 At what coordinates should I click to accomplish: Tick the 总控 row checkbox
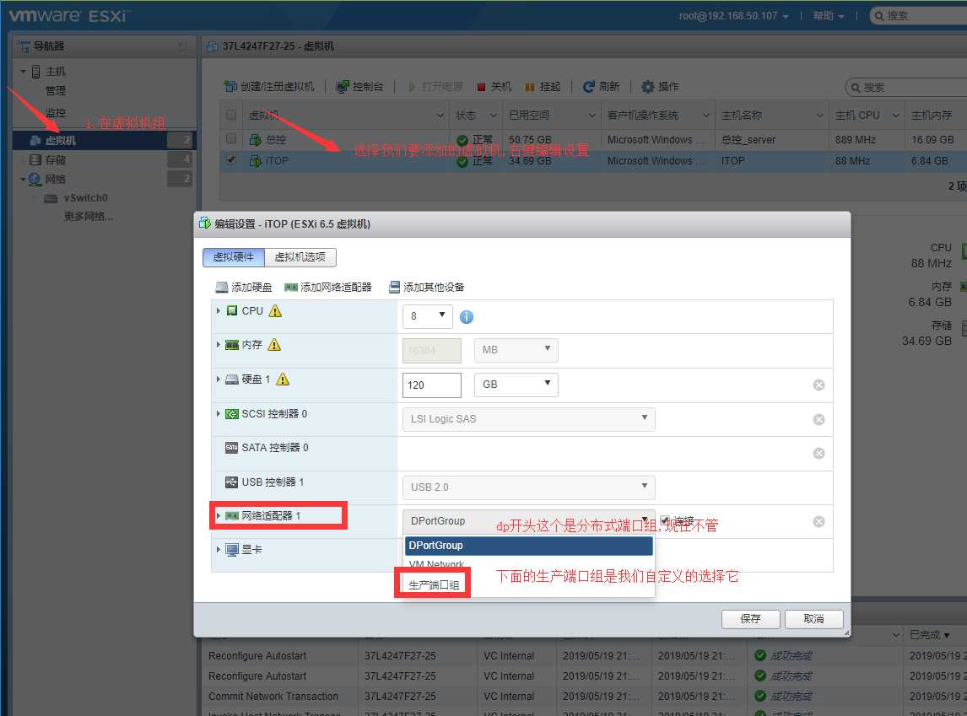click(231, 138)
